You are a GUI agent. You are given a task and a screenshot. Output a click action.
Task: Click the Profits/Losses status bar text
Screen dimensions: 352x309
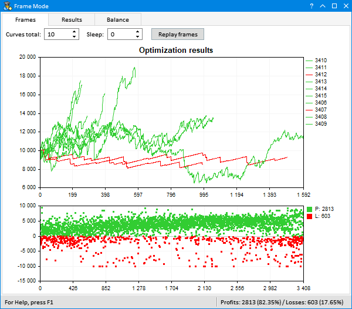click(282, 303)
